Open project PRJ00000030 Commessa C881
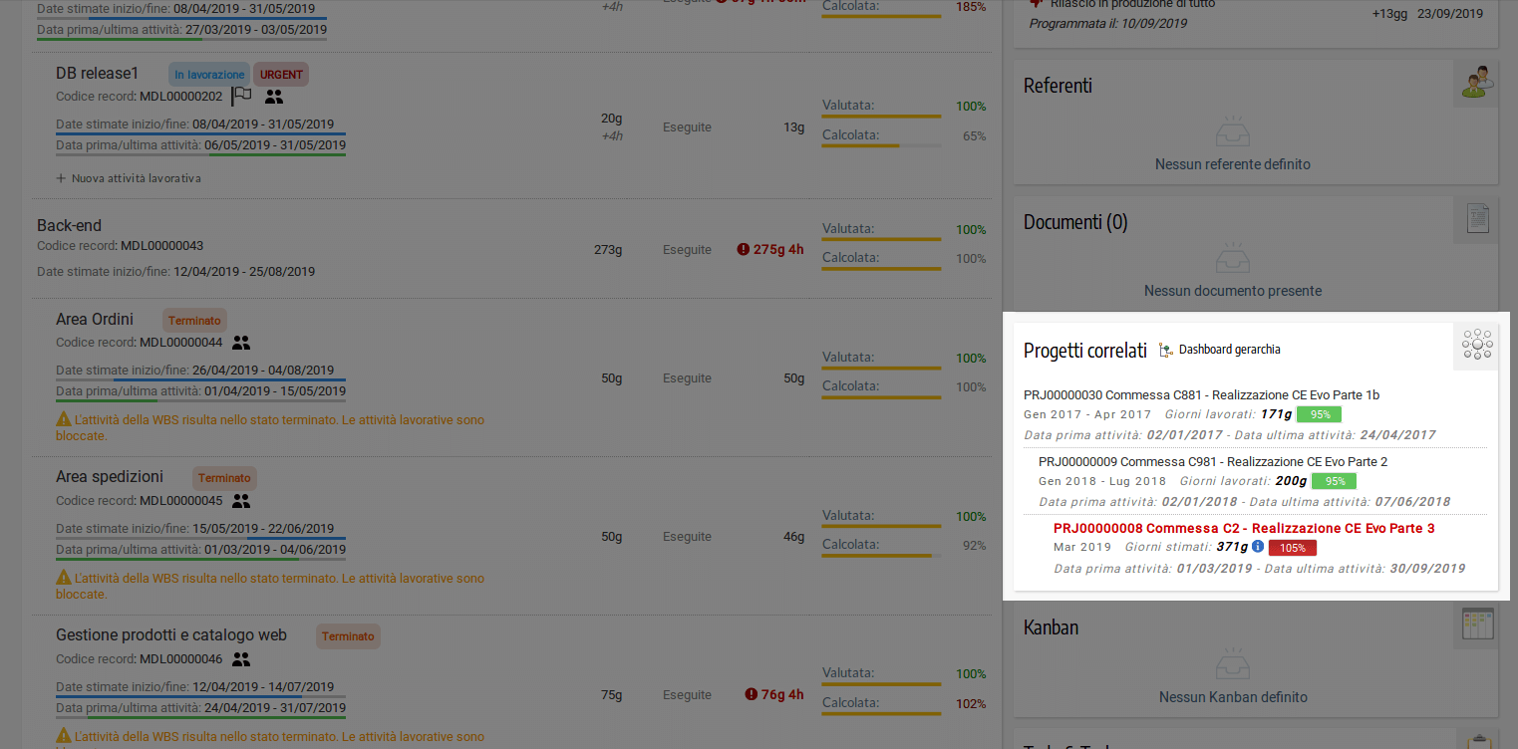The image size is (1518, 749). pyautogui.click(x=1201, y=395)
